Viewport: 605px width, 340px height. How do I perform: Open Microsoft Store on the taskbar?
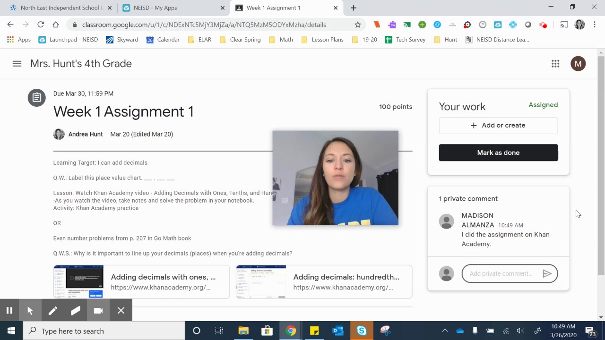(267, 331)
